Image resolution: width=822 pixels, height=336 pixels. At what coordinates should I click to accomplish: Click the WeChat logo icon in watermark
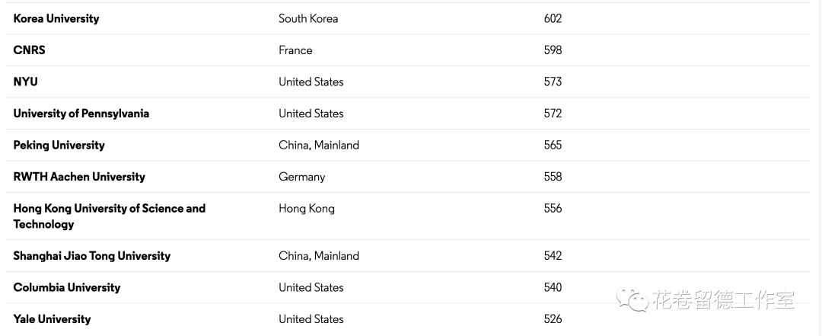coord(632,299)
